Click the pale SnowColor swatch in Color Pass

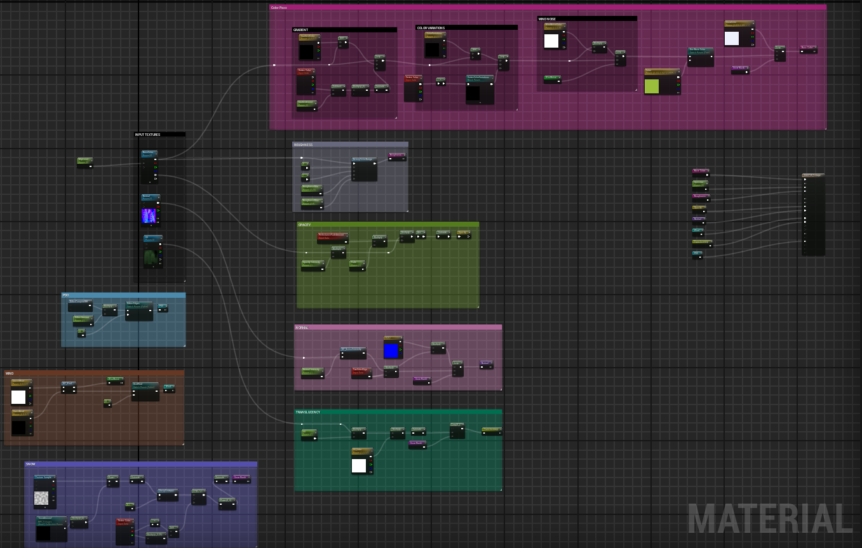[x=732, y=38]
